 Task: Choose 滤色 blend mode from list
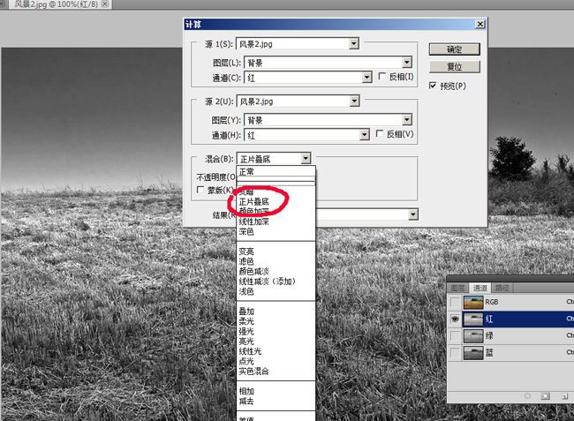coord(246,261)
